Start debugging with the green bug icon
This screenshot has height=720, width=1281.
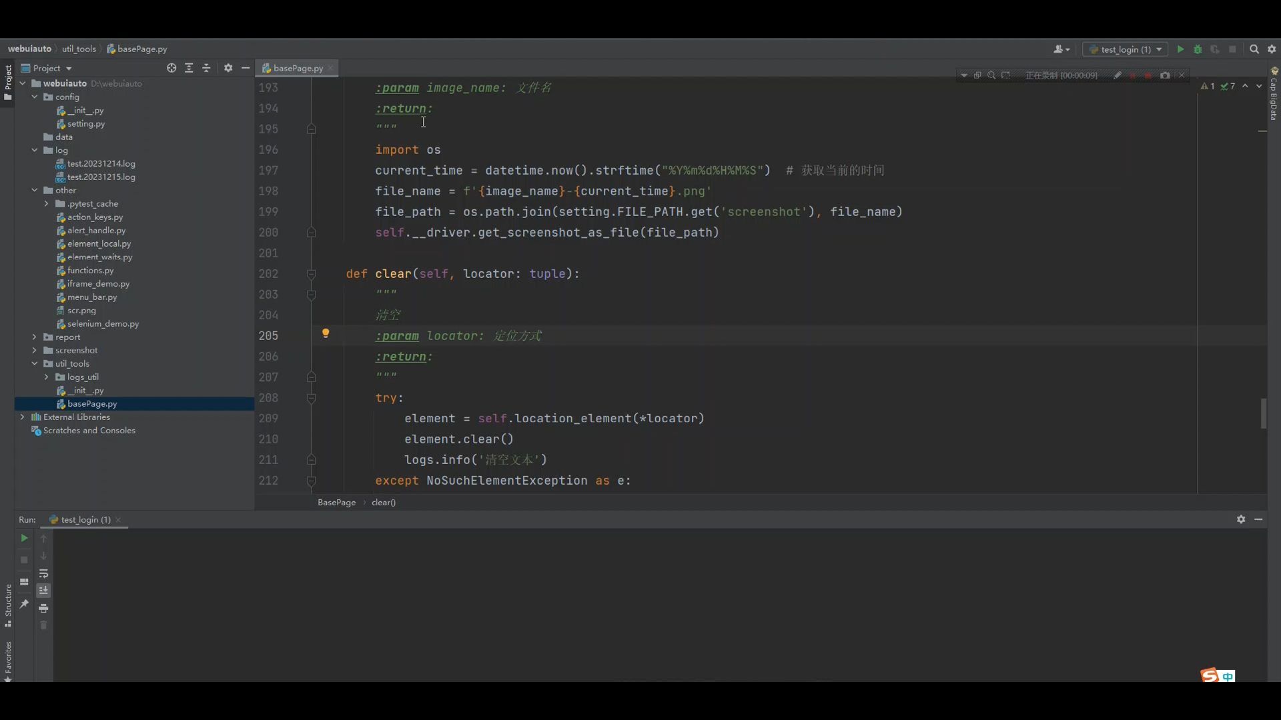tap(1198, 49)
